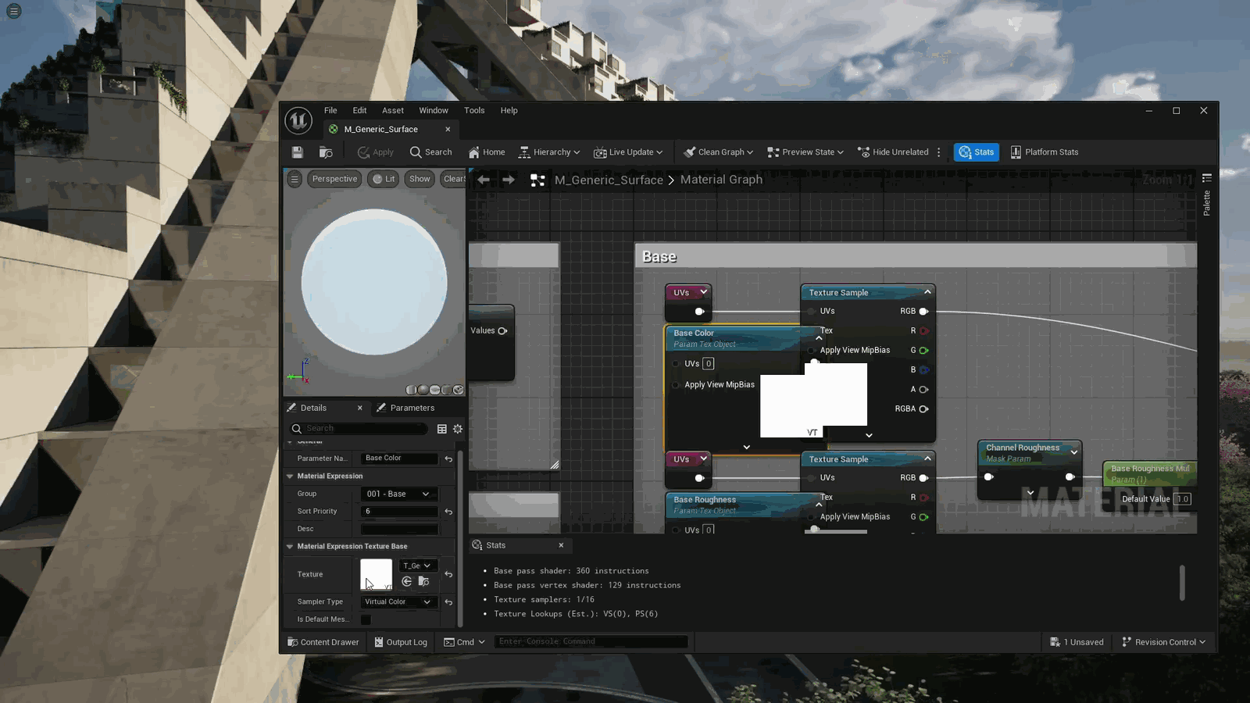Toggle Is Default Meshpaint checkbox
This screenshot has height=703, width=1250.
[x=366, y=619]
